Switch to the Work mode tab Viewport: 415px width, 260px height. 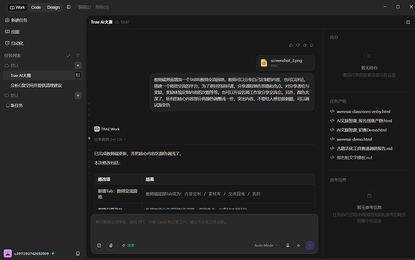[17, 7]
